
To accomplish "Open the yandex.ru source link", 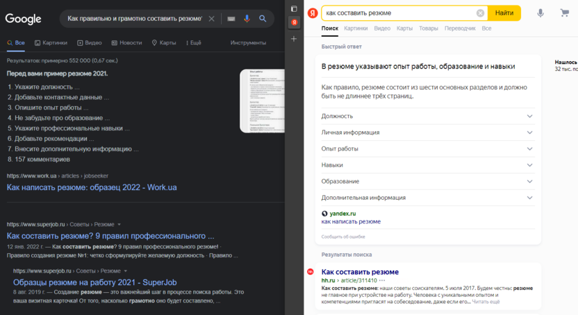I will point(342,214).
